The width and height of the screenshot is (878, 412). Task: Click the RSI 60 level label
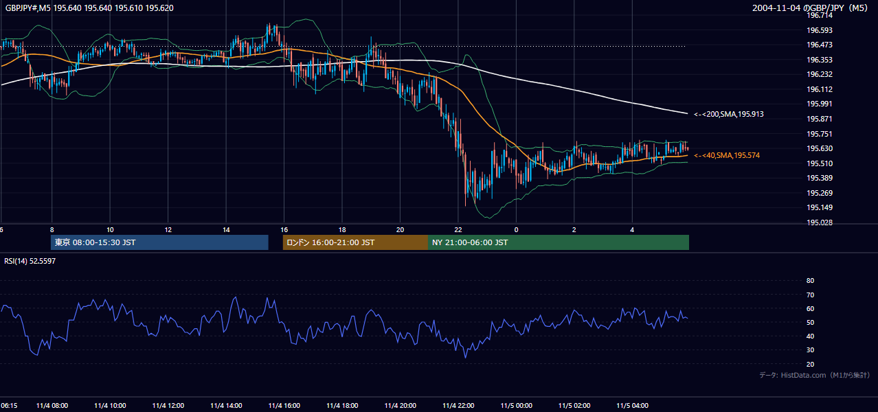[x=810, y=308]
